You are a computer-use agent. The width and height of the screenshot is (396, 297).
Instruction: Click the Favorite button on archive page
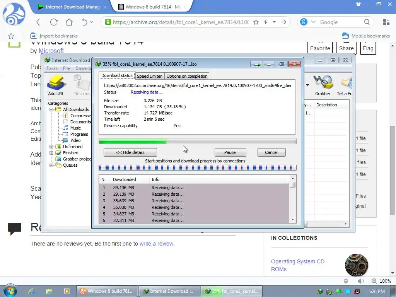tap(320, 48)
